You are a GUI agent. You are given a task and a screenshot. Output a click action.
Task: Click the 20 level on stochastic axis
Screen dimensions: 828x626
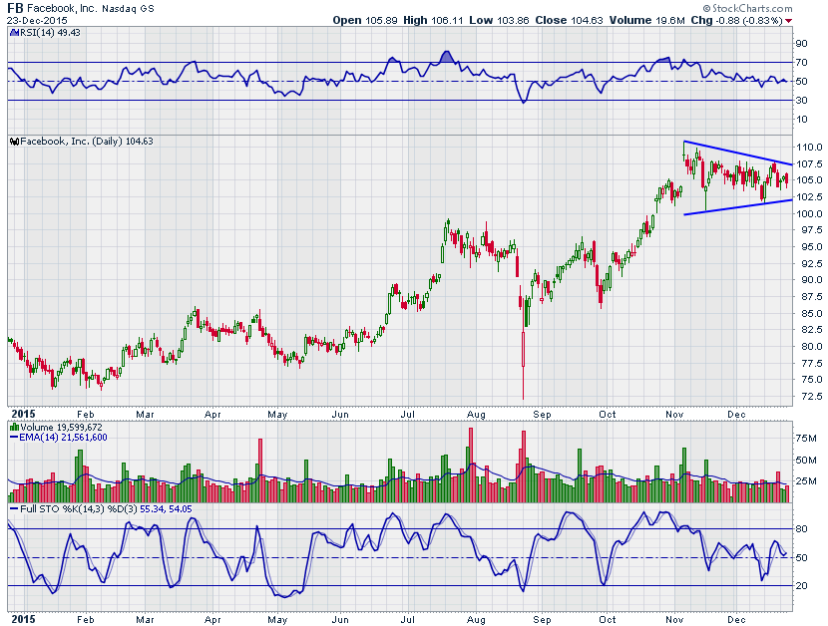[802, 586]
